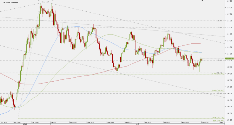
Task: Select the 50% Fibonacci label at bottom
Action: point(219,121)
